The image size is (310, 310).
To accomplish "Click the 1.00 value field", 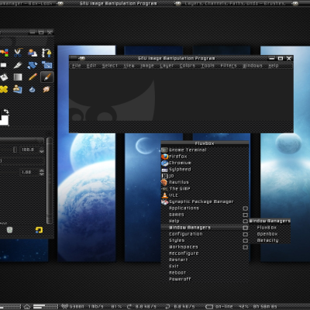I will coord(28,172).
